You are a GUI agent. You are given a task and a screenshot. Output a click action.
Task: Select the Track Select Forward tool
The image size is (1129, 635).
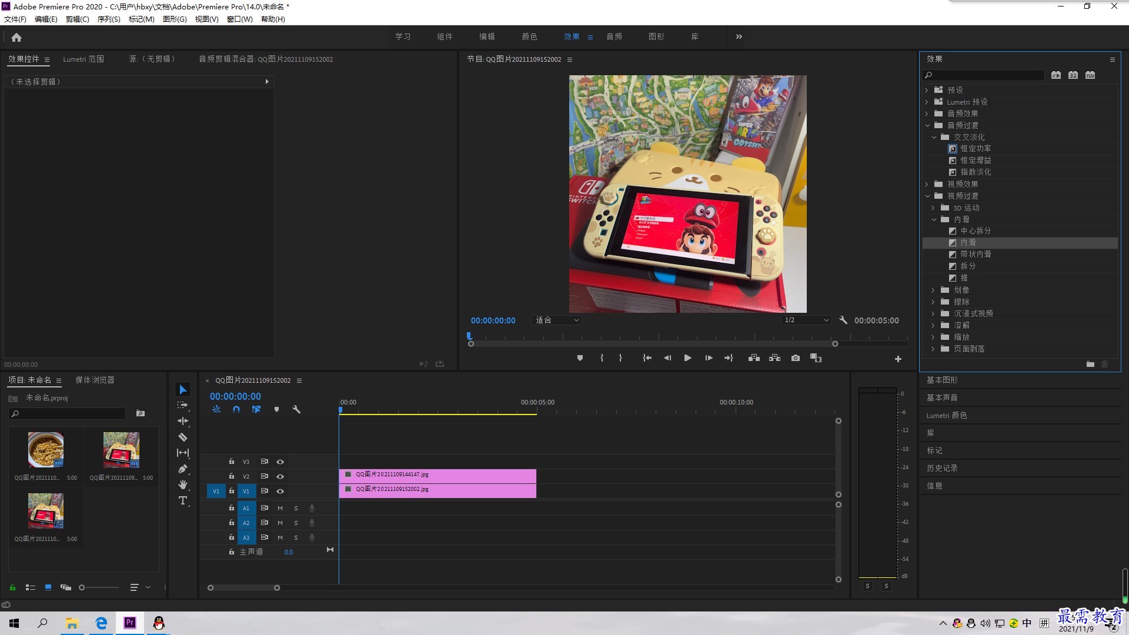pos(183,405)
